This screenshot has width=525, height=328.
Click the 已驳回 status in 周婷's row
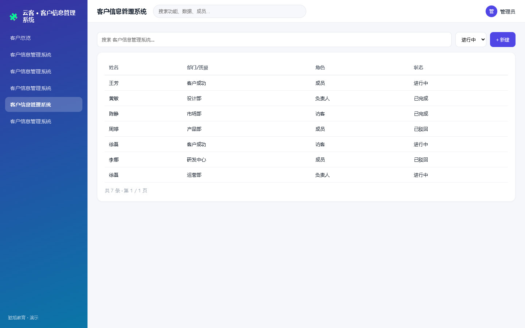pyautogui.click(x=421, y=129)
